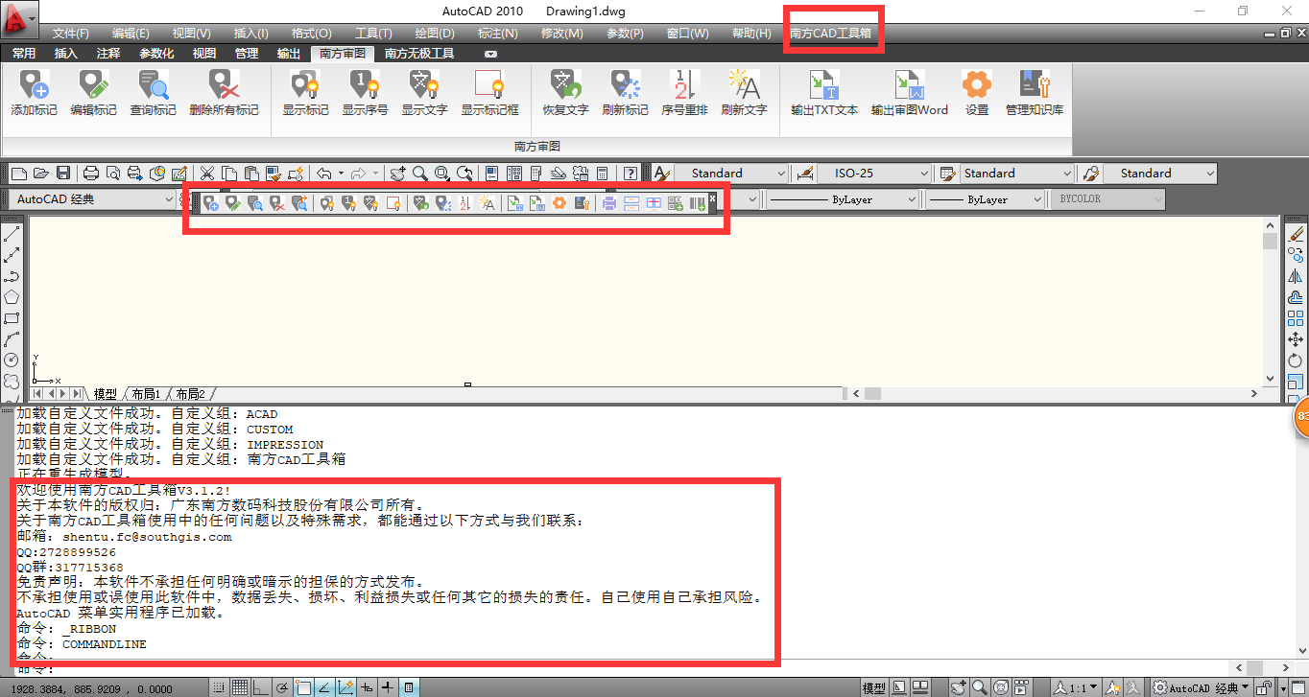
Task: Toggle Polar tracking in status bar
Action: 281,687
